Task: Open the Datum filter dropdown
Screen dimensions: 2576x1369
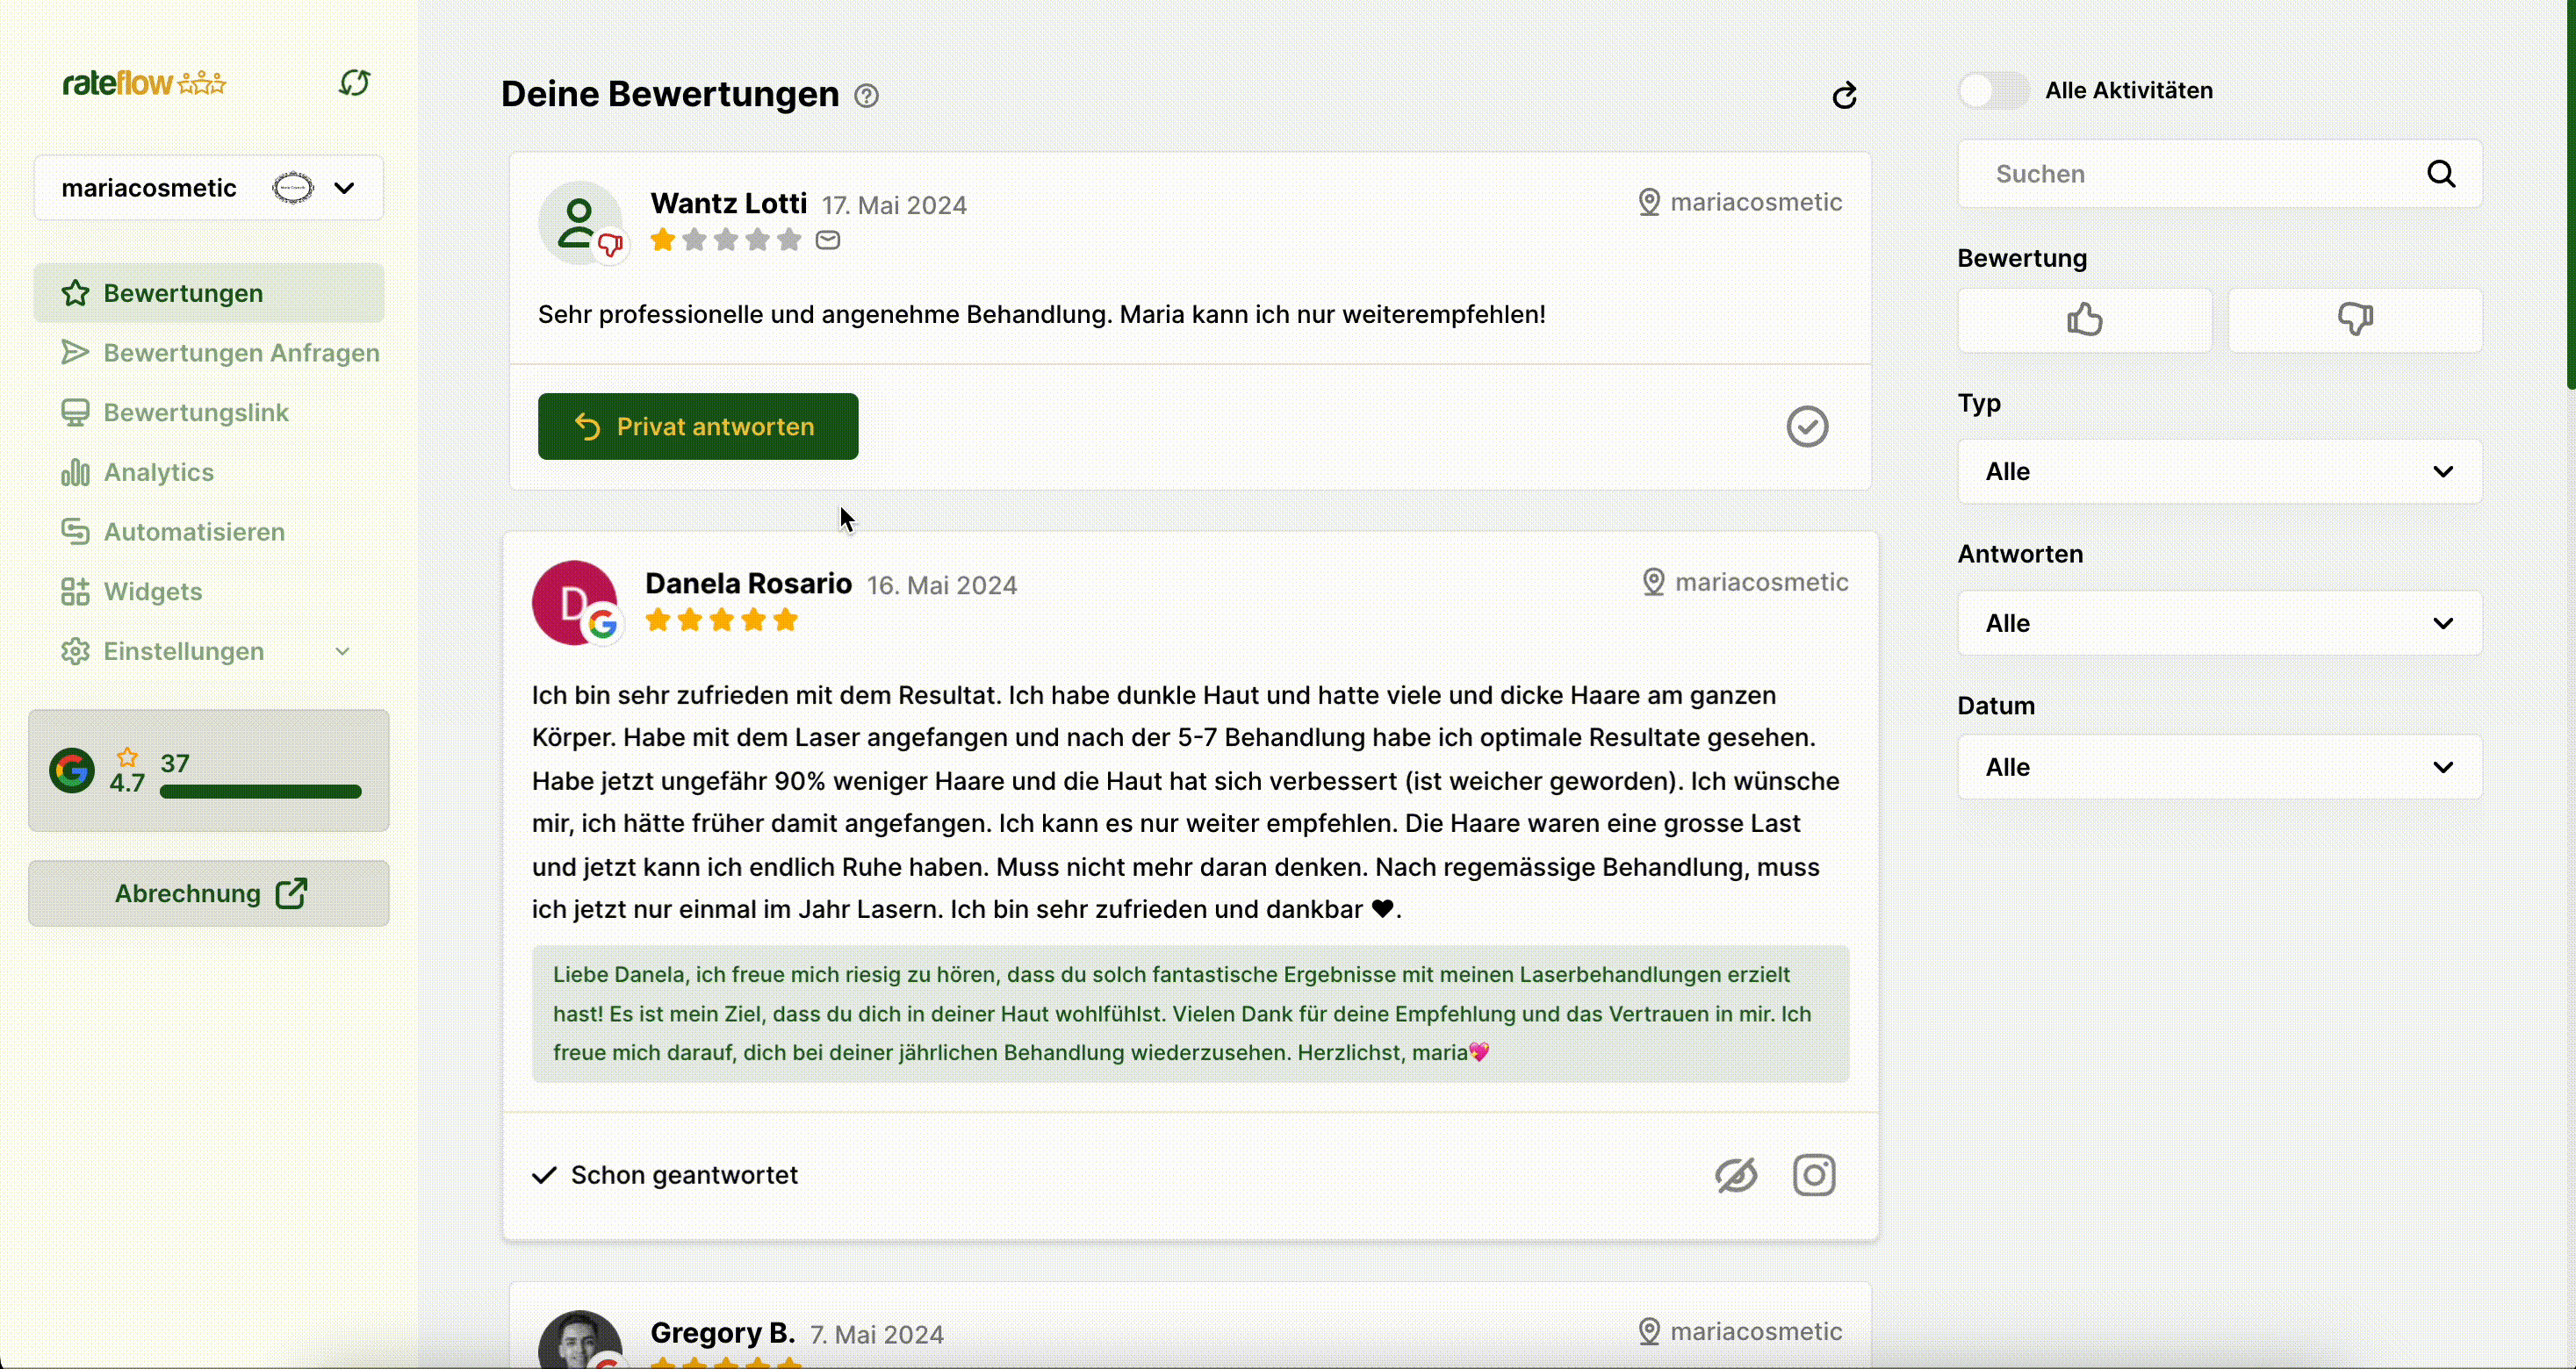Action: 2219,768
